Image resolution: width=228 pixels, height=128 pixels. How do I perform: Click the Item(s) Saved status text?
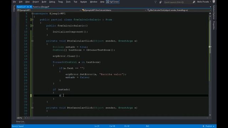(x=18, y=126)
